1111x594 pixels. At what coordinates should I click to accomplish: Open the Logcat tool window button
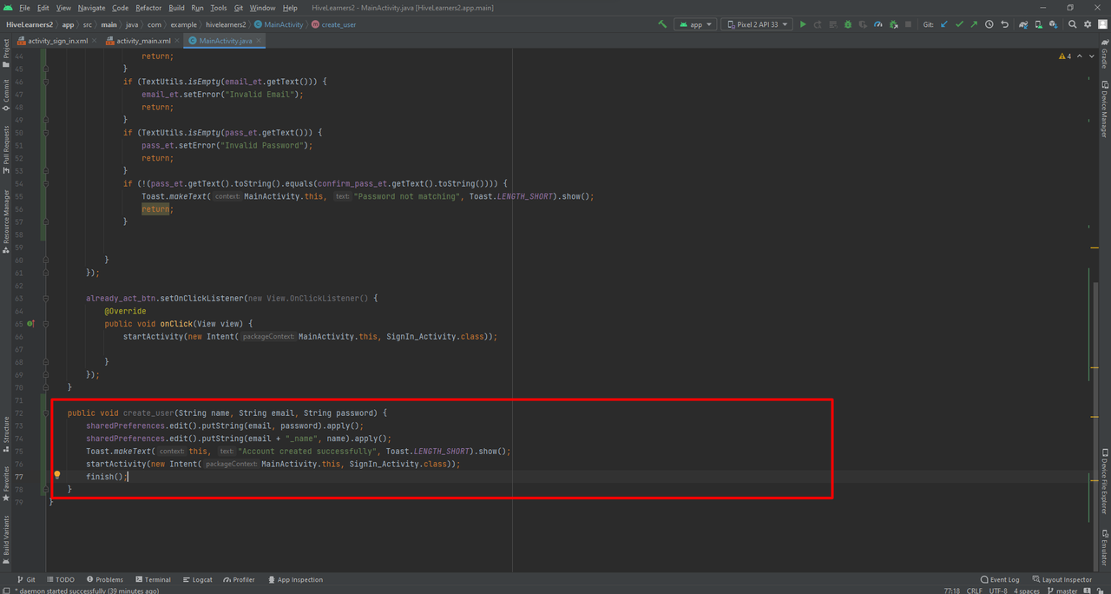[x=197, y=579]
